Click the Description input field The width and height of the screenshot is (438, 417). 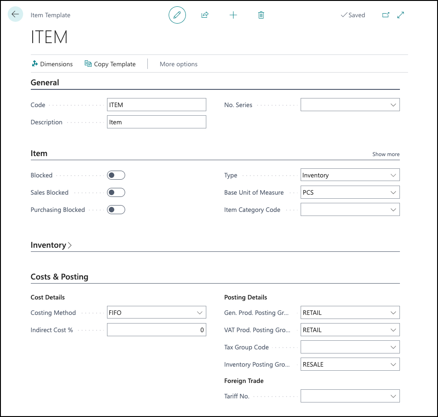point(156,122)
